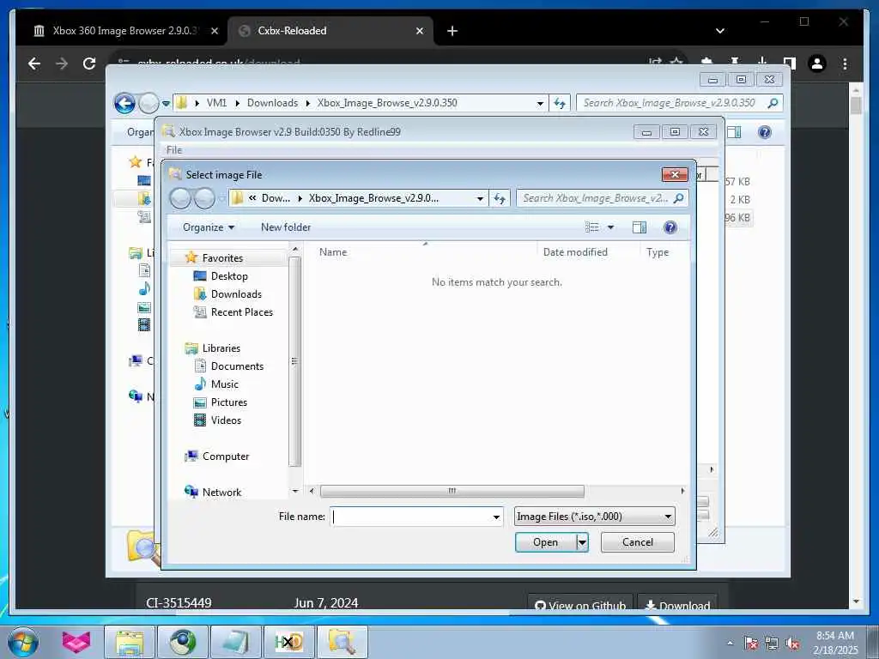This screenshot has width=879, height=659.
Task: Expand dialog address bar history dropdown
Action: (480, 198)
